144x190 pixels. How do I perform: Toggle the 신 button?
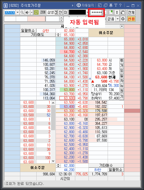pos(36,12)
